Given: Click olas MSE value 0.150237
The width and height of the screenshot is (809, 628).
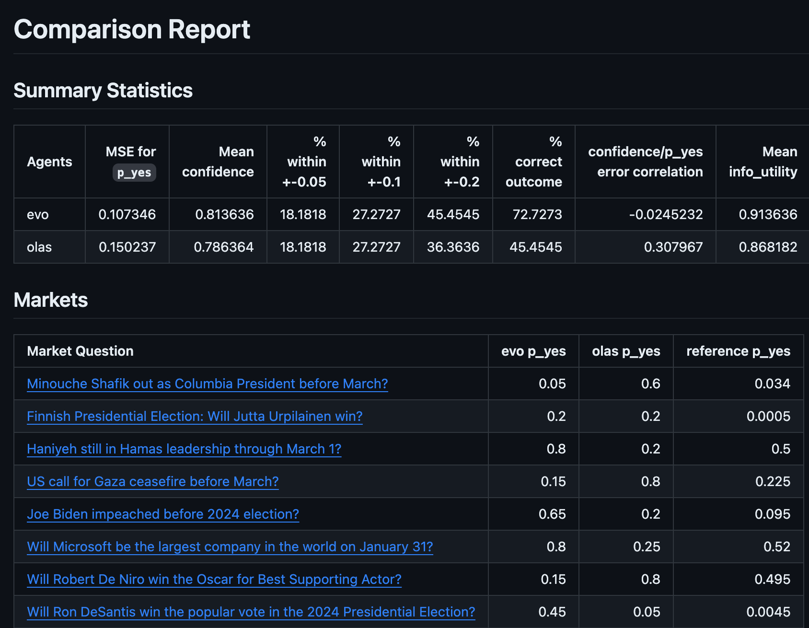Looking at the screenshot, I should (127, 247).
